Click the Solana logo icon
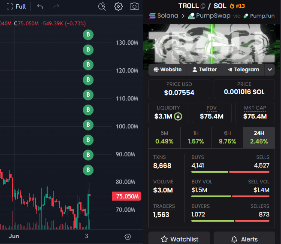Screen dimensions: 281x244 [x=152, y=16]
